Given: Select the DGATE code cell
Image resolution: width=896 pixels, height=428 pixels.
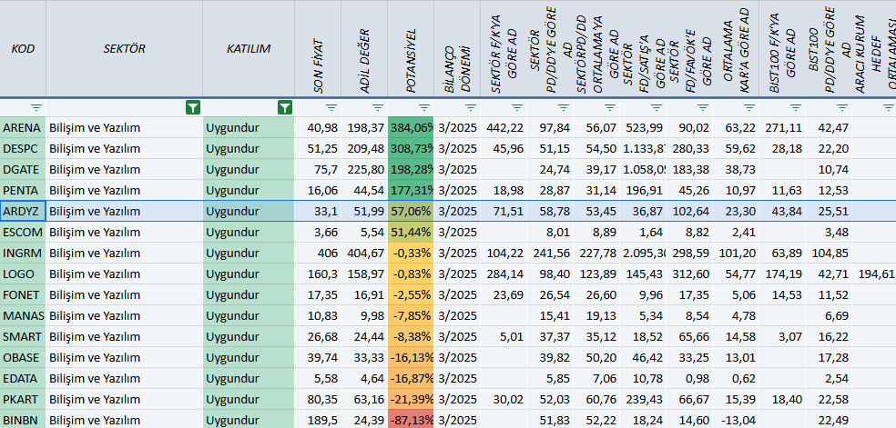Looking at the screenshot, I should (x=23, y=169).
